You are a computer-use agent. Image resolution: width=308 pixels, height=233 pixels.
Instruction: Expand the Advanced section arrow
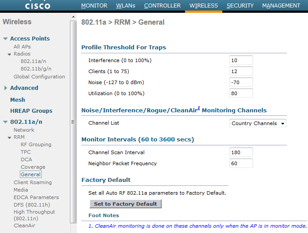tap(5, 88)
